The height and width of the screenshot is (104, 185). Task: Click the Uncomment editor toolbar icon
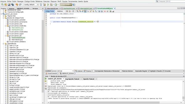tap(113, 11)
